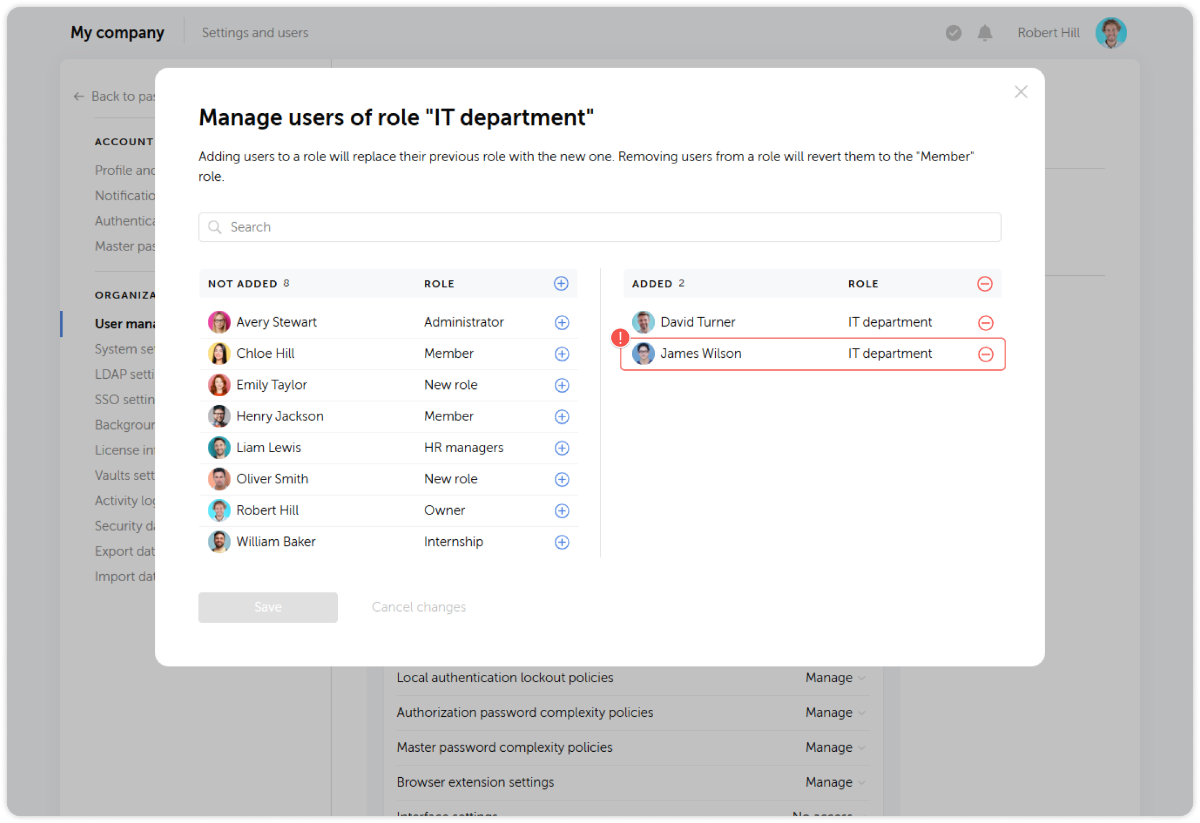
Task: Add Avery Stewart to the role
Action: click(562, 322)
